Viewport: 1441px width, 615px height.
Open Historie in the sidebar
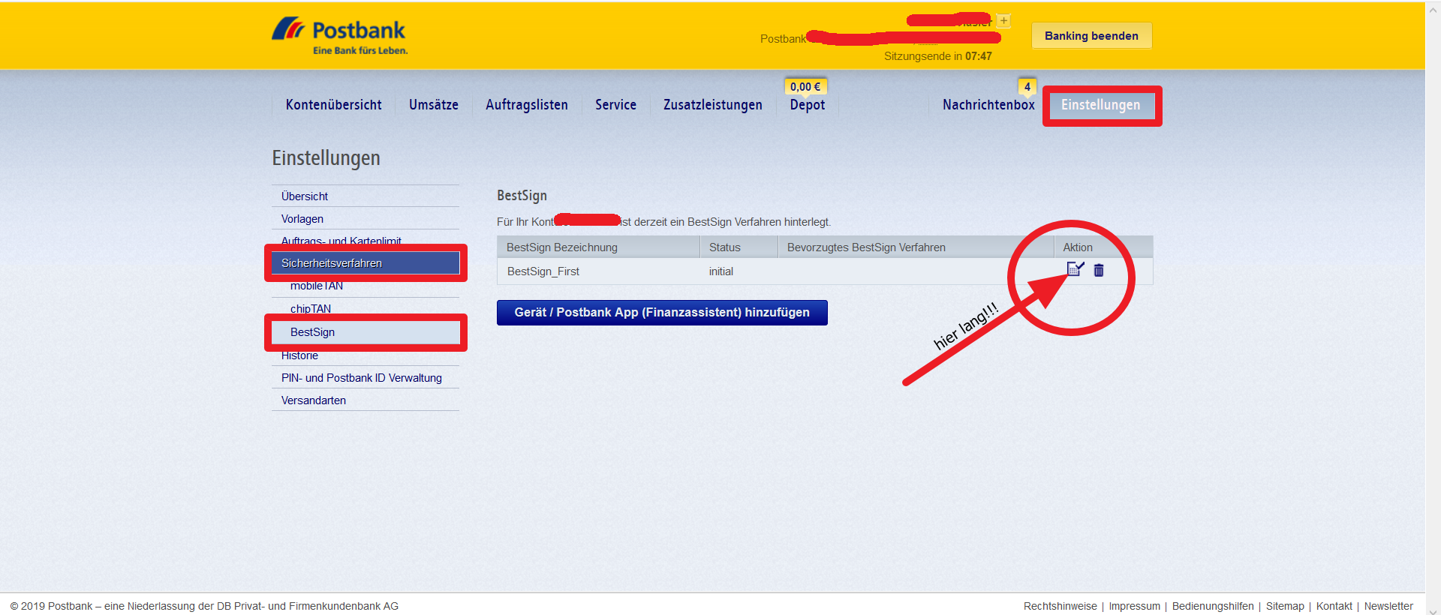(x=366, y=355)
